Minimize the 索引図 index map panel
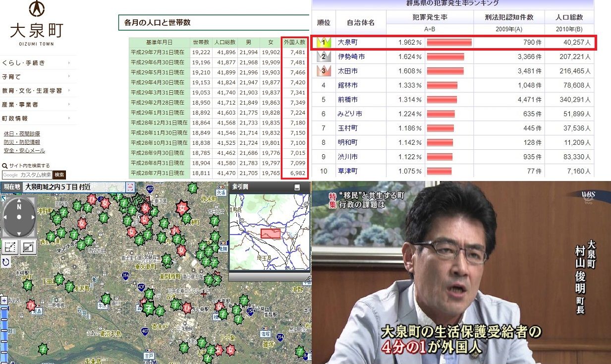The image size is (611, 364). point(297,187)
